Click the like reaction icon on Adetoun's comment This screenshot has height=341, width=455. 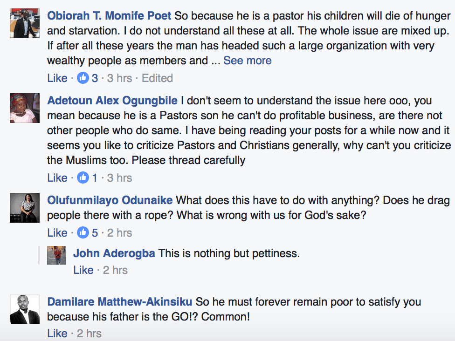(83, 178)
